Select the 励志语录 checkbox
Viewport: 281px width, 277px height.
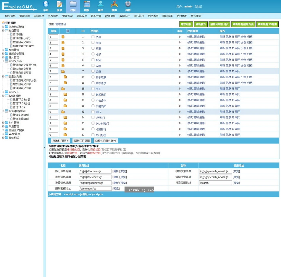tap(93, 83)
